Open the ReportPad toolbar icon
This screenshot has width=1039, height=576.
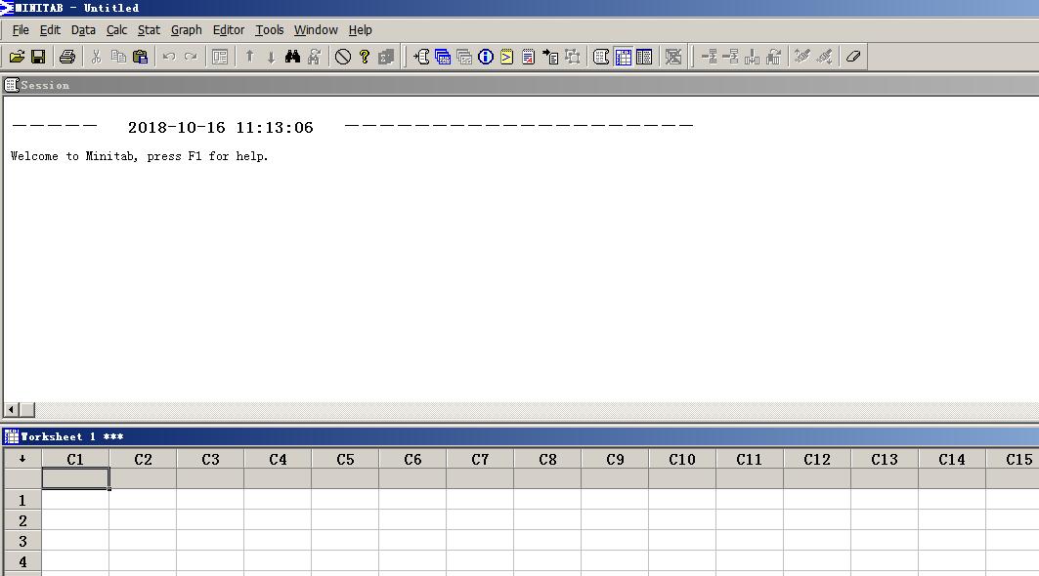[528, 57]
